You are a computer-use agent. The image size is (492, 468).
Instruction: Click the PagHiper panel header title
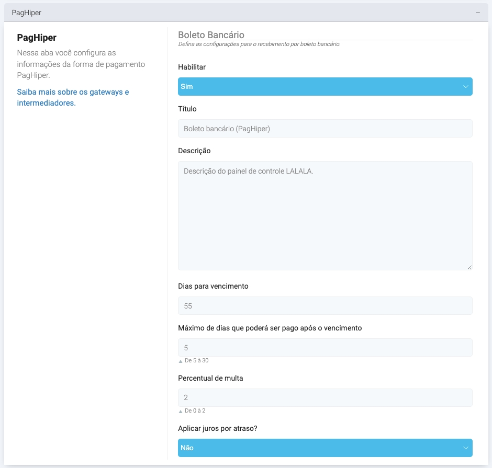pos(27,12)
